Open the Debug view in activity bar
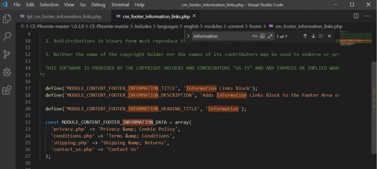377x169 pixels. pyautogui.click(x=7, y=72)
